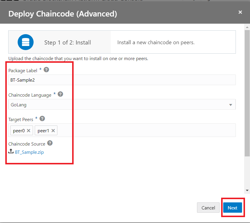Open help for Chaincode Language
The image size is (250, 223).
coord(60,94)
